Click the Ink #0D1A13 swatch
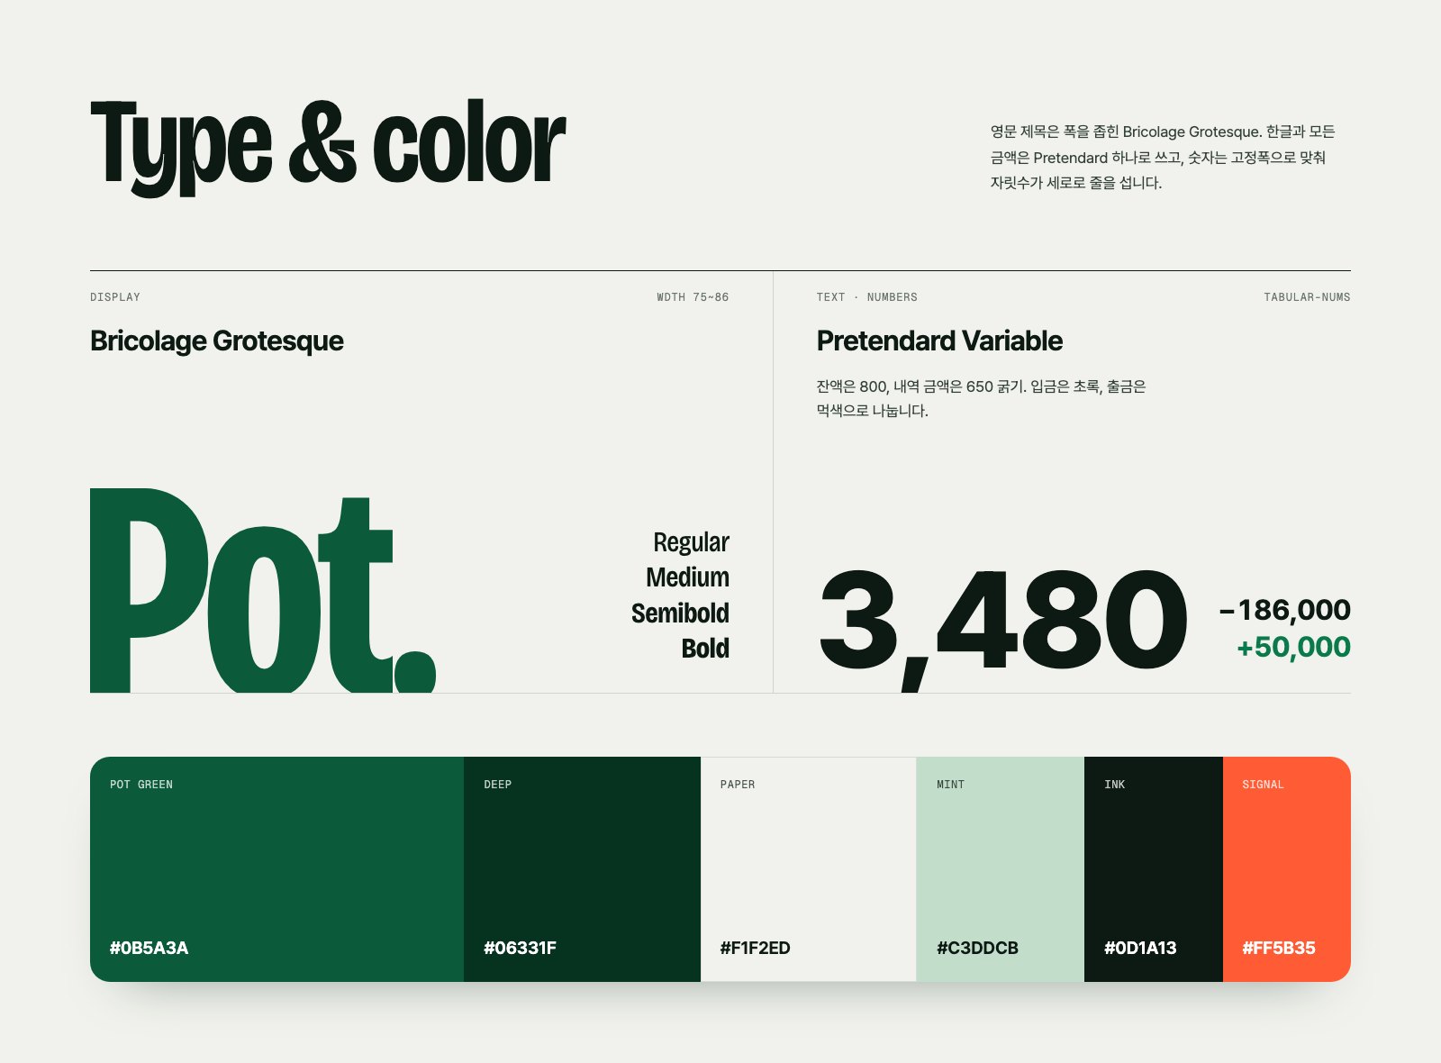 tap(1154, 869)
